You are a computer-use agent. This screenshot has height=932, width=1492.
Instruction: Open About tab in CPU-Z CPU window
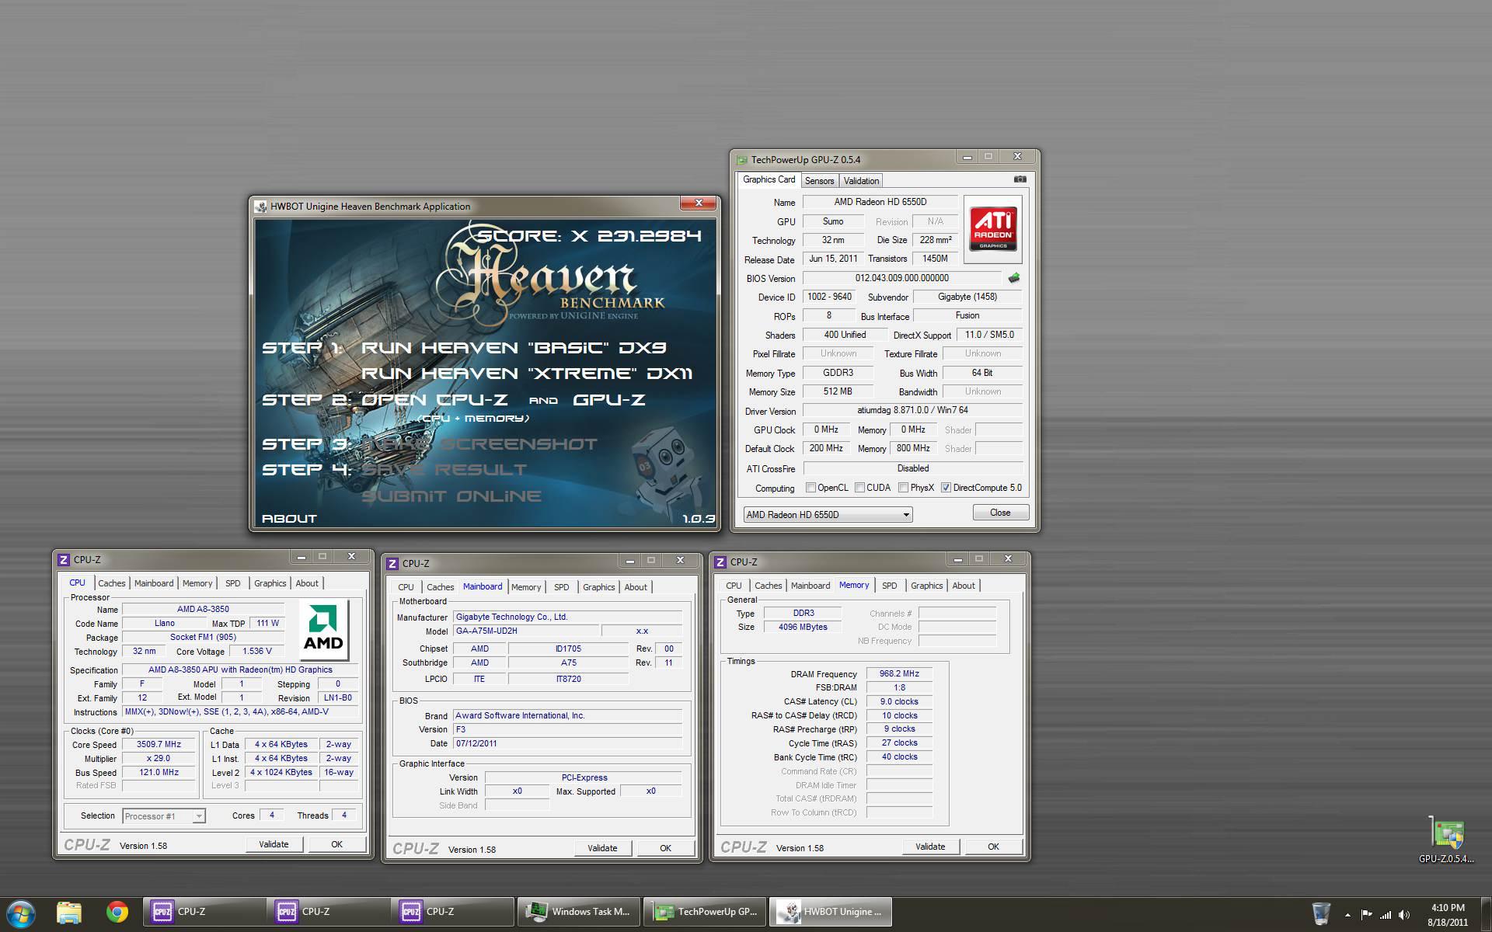(307, 583)
